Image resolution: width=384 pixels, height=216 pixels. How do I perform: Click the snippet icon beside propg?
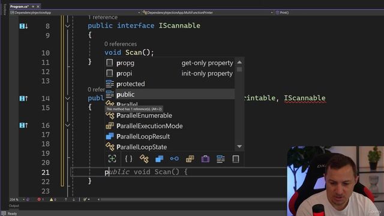tap(109, 62)
